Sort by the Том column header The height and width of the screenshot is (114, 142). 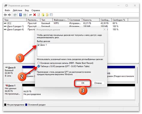click(x=15, y=20)
